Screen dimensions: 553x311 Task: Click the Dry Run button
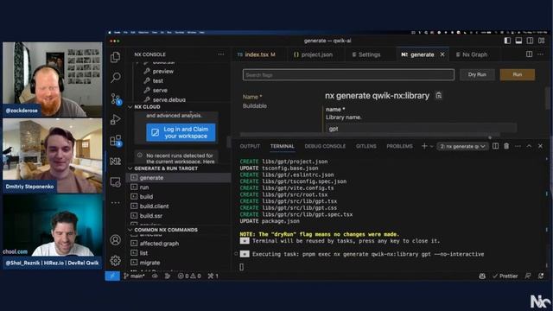coord(477,75)
